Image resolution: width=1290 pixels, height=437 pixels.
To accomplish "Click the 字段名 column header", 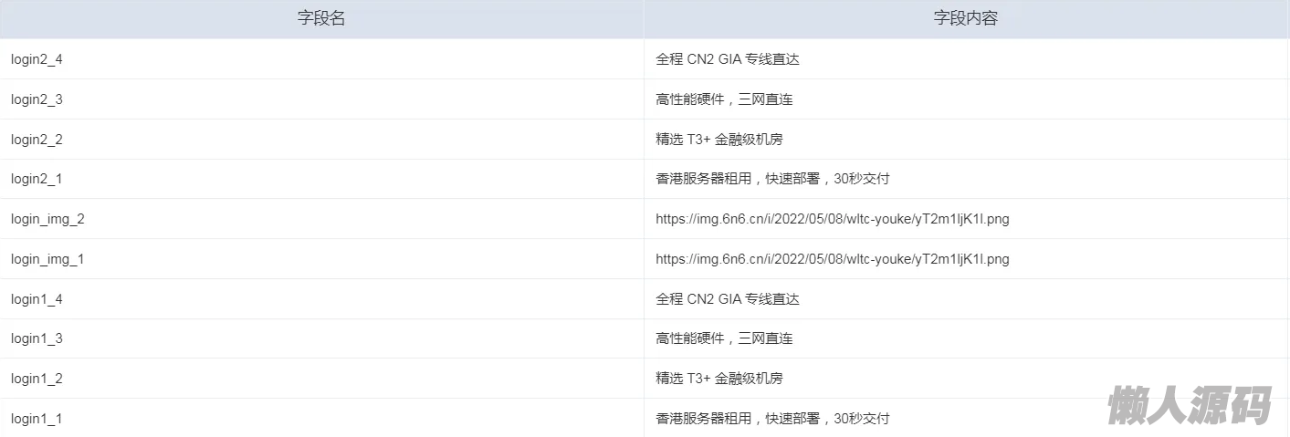I will 321,18.
